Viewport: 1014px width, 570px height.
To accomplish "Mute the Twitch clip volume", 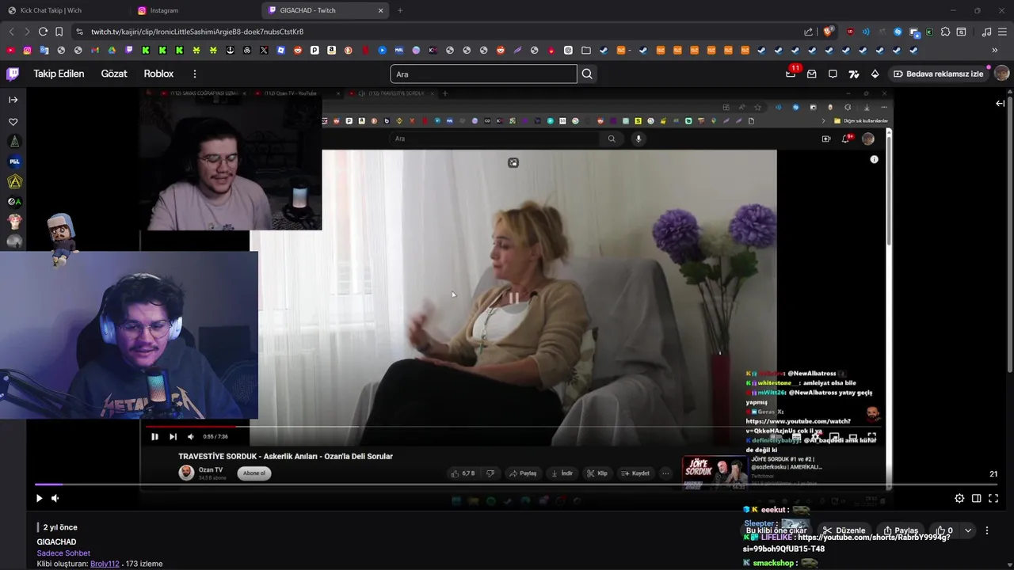I will coord(55,498).
